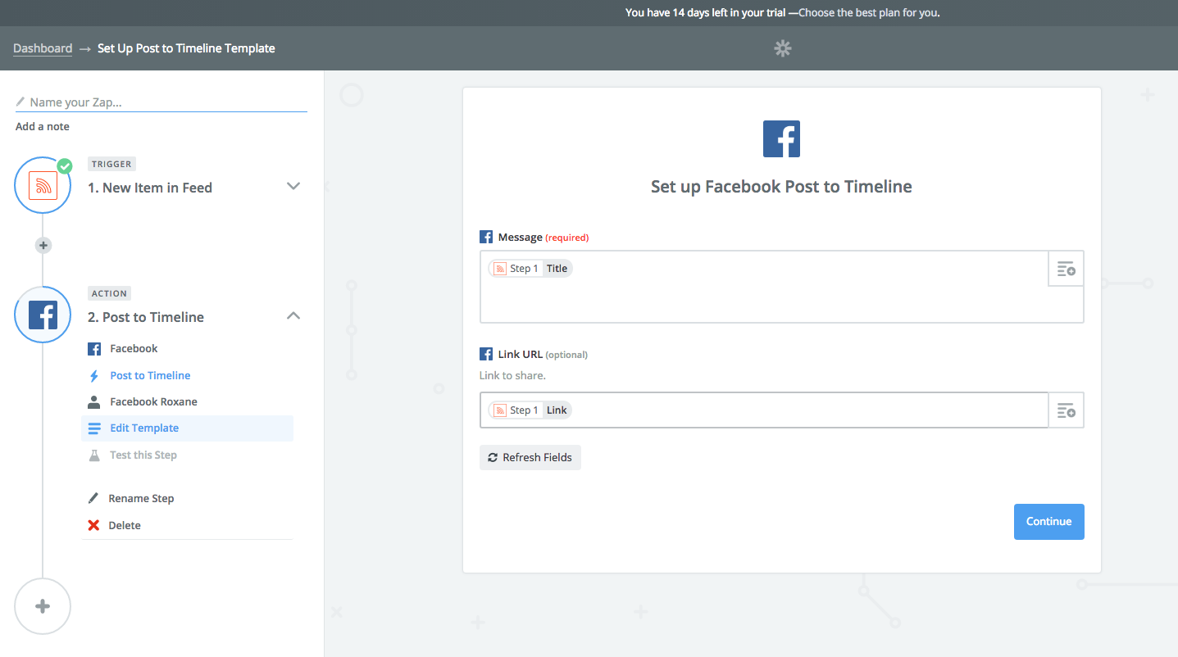1178x657 pixels.
Task: Add a new step at bottom of Zap
Action: (43, 606)
